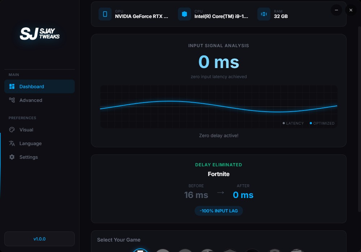This screenshot has height=252, width=361.
Task: Click the Visual palette icon
Action: tap(12, 130)
